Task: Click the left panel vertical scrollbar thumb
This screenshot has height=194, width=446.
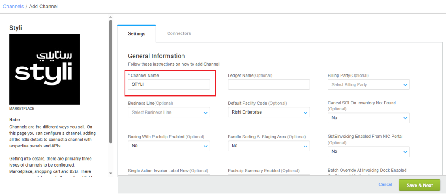Action: (x=111, y=83)
